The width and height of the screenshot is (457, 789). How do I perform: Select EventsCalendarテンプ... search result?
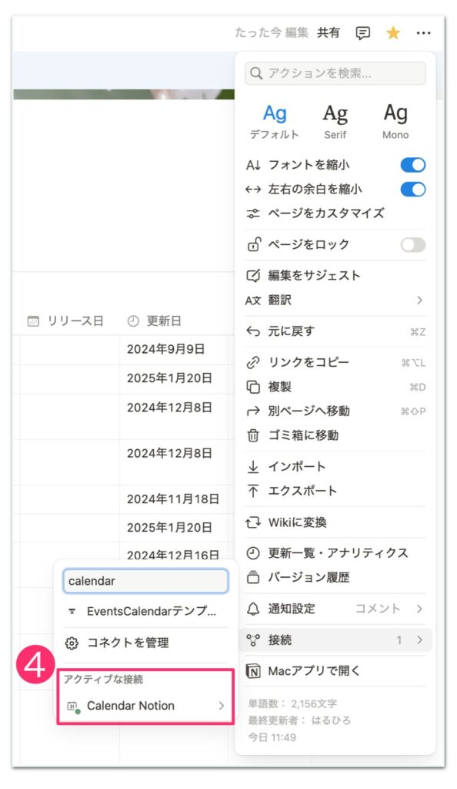pos(145,611)
